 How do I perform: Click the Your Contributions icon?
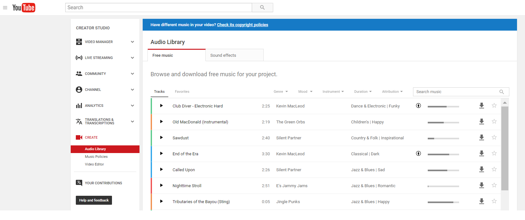coord(79,183)
